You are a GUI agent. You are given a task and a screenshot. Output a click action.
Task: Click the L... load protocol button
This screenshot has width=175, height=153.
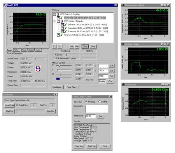tap(55, 46)
